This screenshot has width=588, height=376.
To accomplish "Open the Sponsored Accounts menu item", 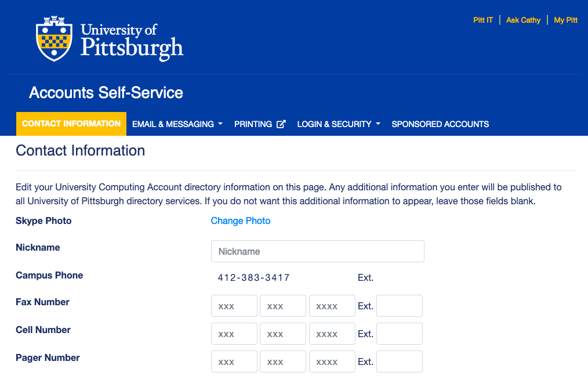I will (x=440, y=124).
